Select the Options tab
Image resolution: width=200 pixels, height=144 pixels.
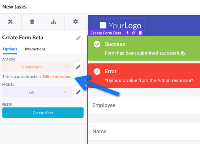pyautogui.click(x=10, y=49)
